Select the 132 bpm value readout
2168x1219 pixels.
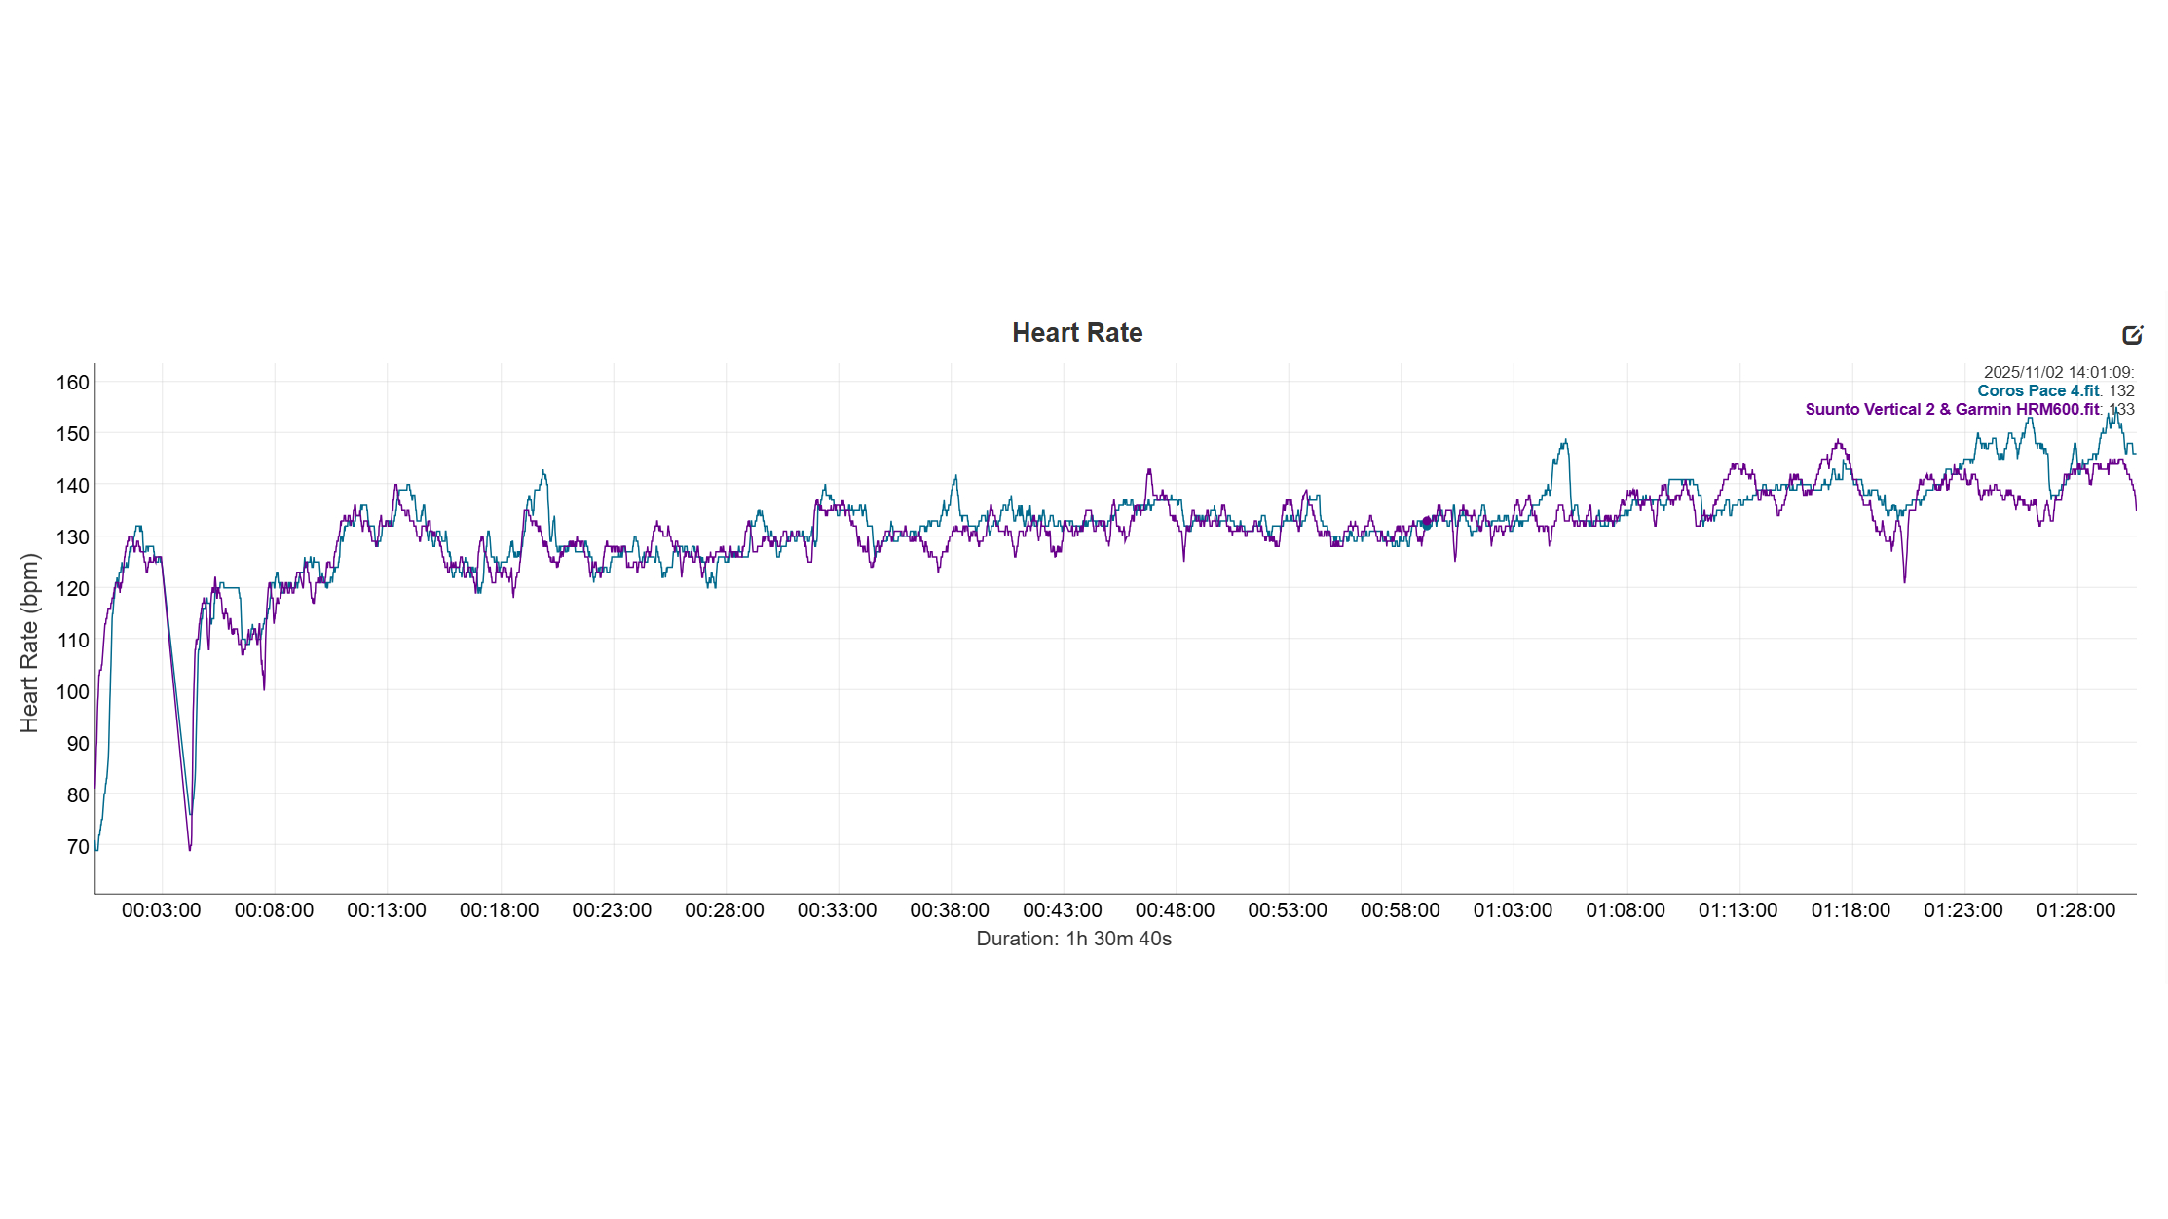coord(2124,389)
